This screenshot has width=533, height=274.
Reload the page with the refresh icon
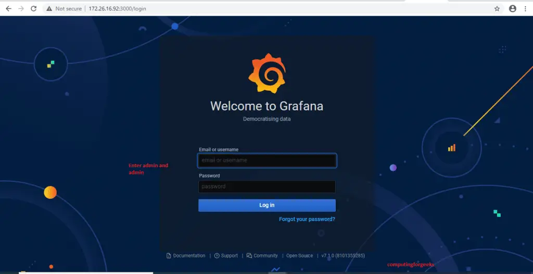click(x=34, y=8)
